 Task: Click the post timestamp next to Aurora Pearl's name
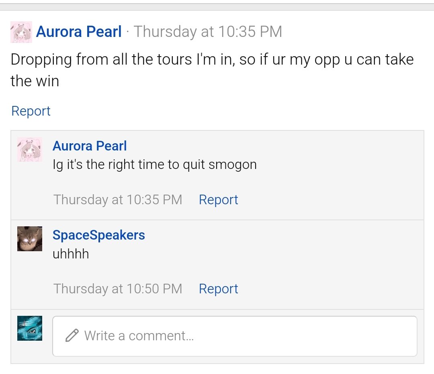(208, 32)
